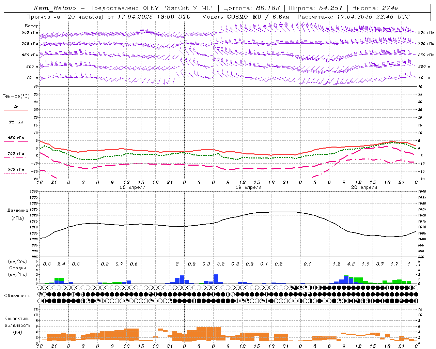Click the "18 апреля" date label
This screenshot has height=349, width=436.
[x=133, y=187]
